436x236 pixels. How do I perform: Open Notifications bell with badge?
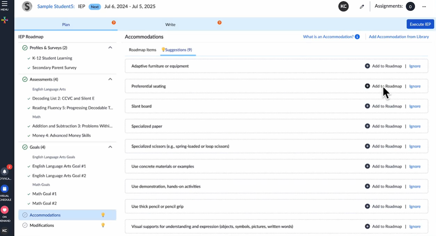pyautogui.click(x=5, y=172)
